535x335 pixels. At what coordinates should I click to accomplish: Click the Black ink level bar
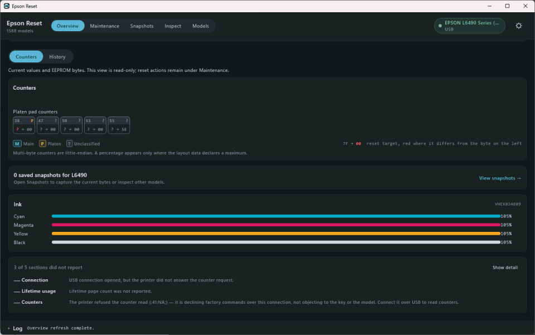[x=276, y=242]
